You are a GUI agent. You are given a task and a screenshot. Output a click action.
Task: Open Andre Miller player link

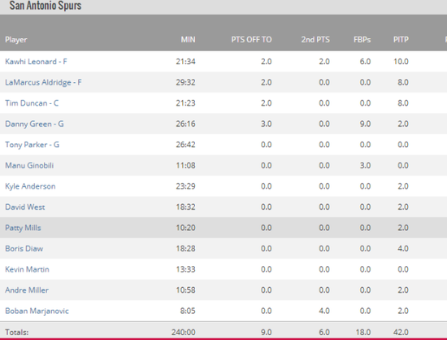pyautogui.click(x=27, y=290)
